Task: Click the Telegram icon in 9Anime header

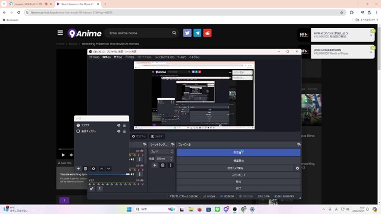Action: pyautogui.click(x=197, y=33)
